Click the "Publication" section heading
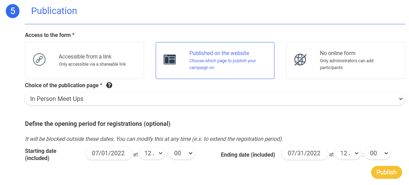 (x=54, y=11)
